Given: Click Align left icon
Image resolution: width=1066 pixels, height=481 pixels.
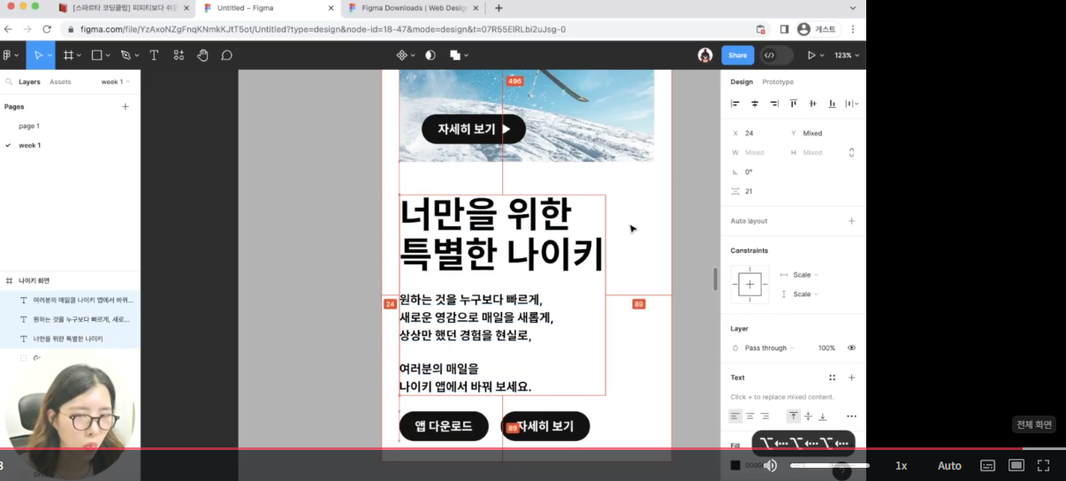Looking at the screenshot, I should (735, 103).
